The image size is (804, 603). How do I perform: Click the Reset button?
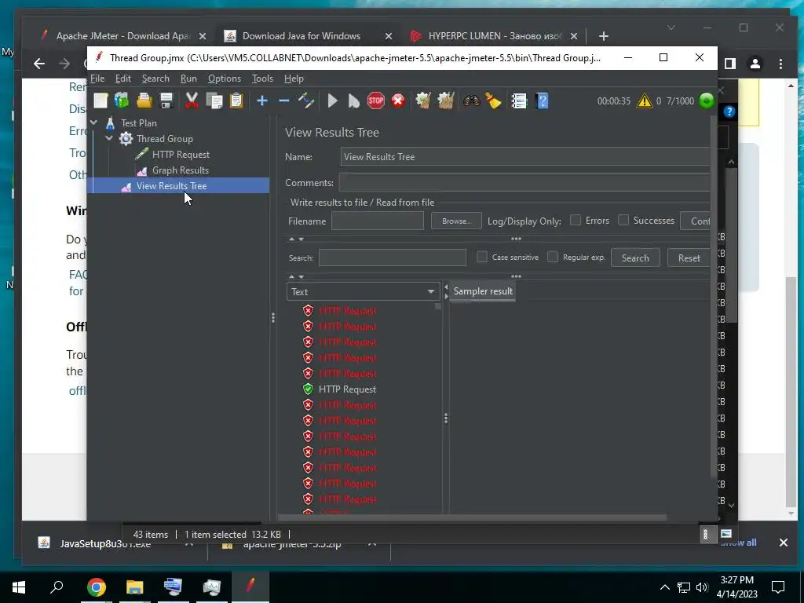tap(689, 258)
